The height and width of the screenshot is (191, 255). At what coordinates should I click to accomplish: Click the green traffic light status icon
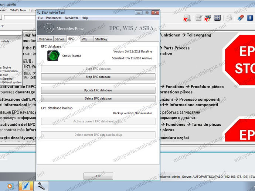[x=53, y=56]
